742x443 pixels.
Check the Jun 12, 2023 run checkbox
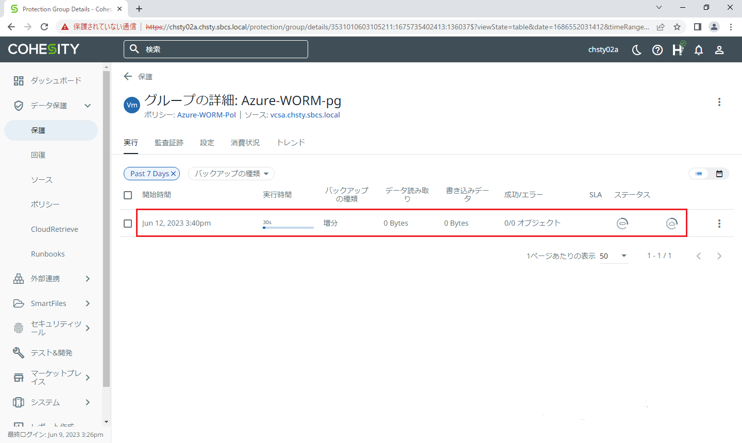click(128, 224)
